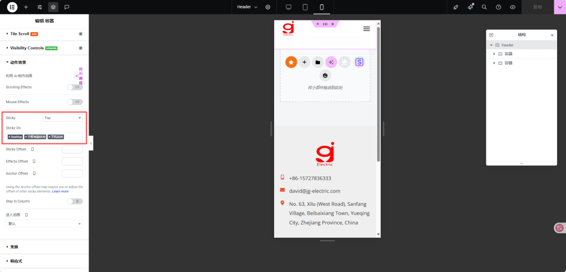The width and height of the screenshot is (566, 272).
Task: Click the hamburger menu in preview
Action: [366, 29]
